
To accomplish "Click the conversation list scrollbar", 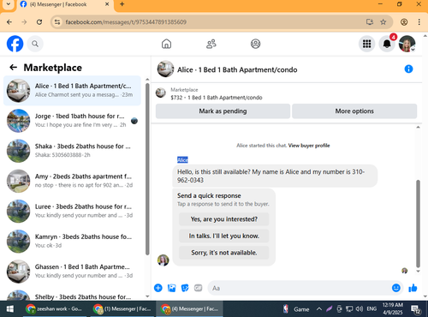I will point(147,169).
